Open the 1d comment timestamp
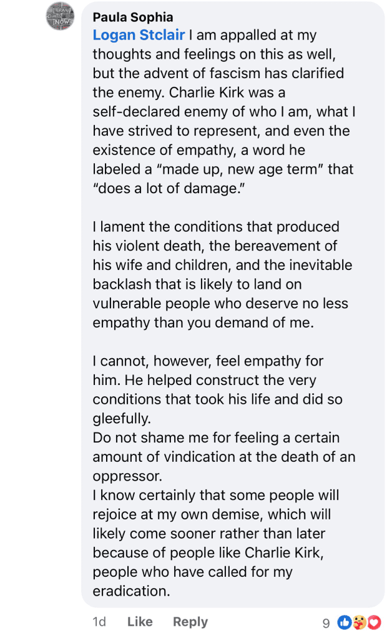This screenshot has width=392, height=640. (x=99, y=622)
